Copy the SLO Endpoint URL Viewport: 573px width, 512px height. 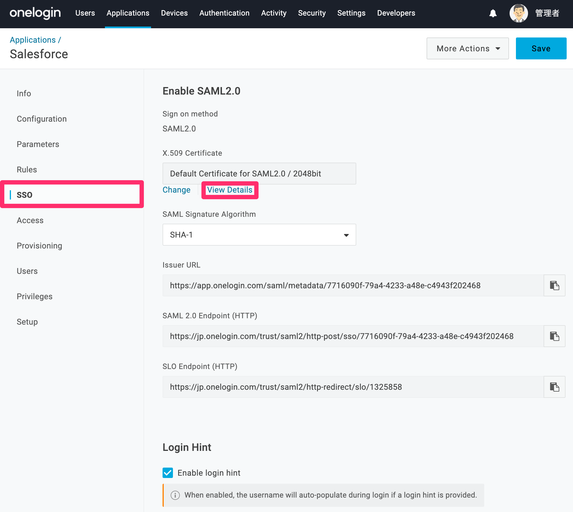[554, 387]
